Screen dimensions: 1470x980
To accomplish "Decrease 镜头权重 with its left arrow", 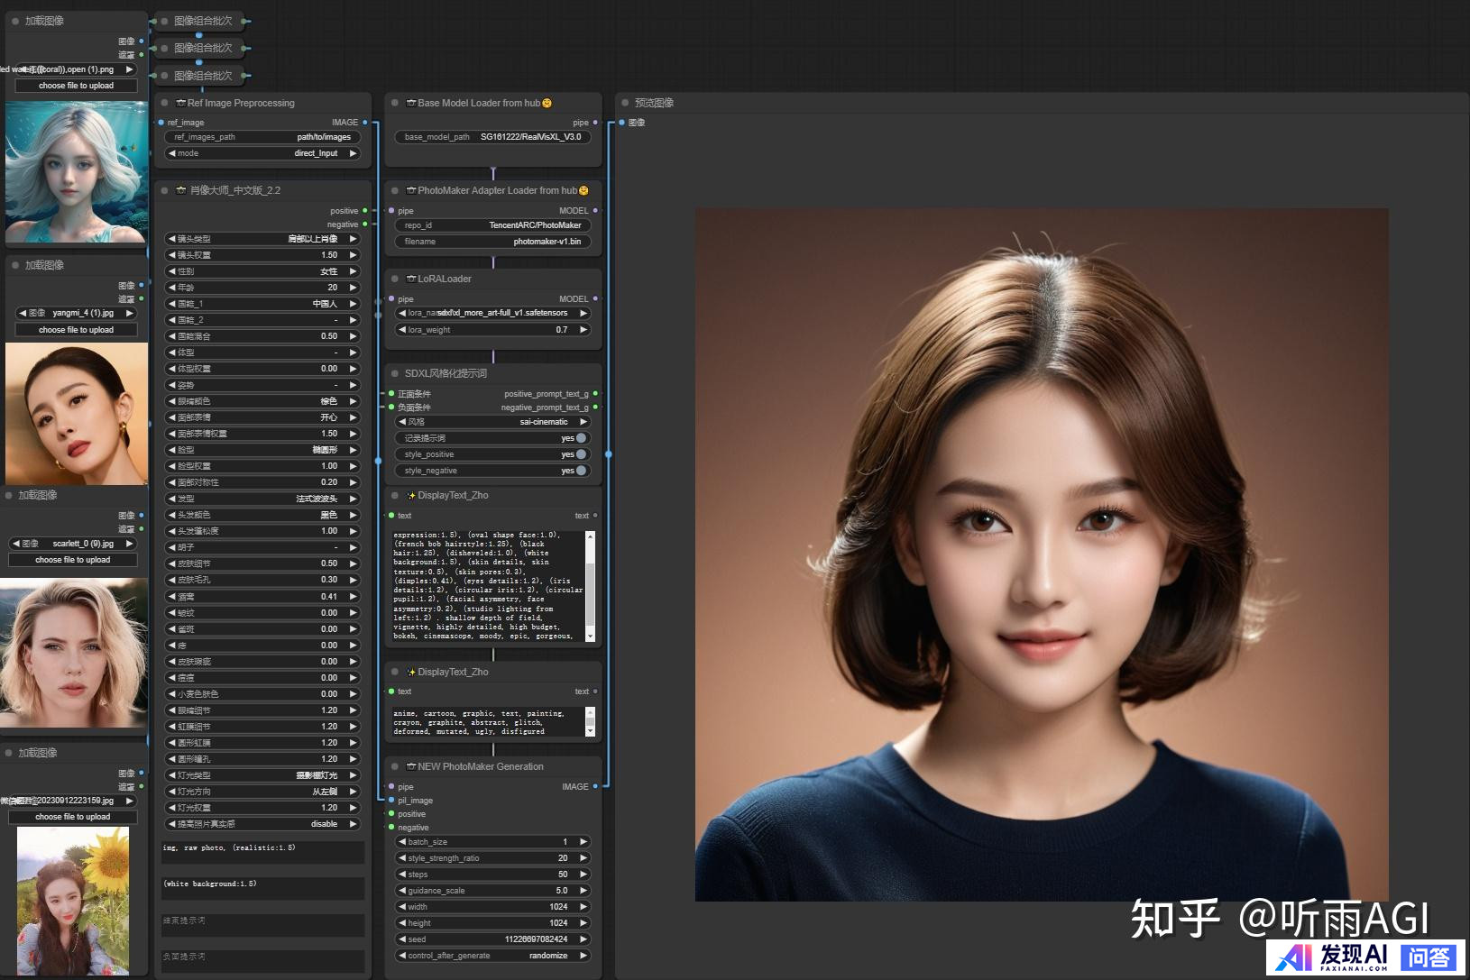I will [171, 255].
